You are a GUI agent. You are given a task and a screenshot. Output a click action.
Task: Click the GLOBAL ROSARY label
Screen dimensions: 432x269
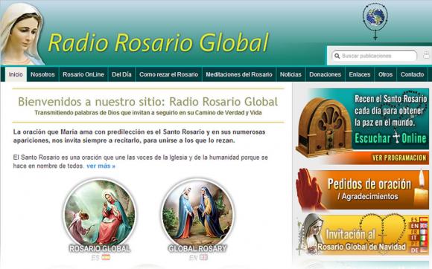click(197, 249)
